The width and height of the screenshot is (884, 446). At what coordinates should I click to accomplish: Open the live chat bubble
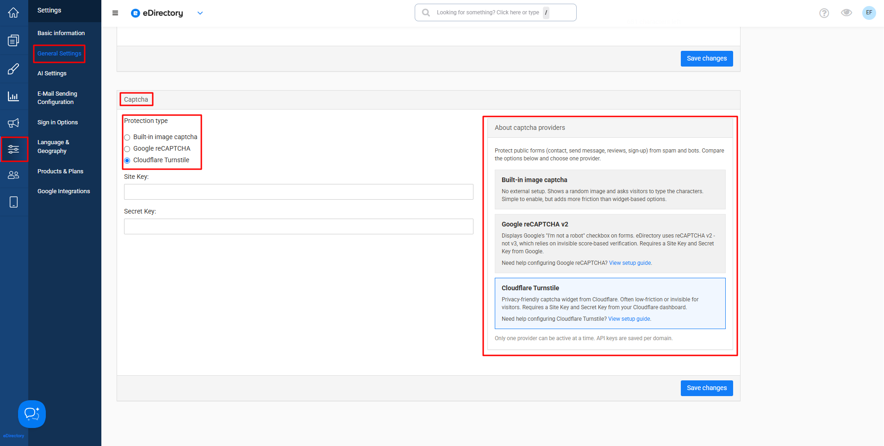point(32,414)
